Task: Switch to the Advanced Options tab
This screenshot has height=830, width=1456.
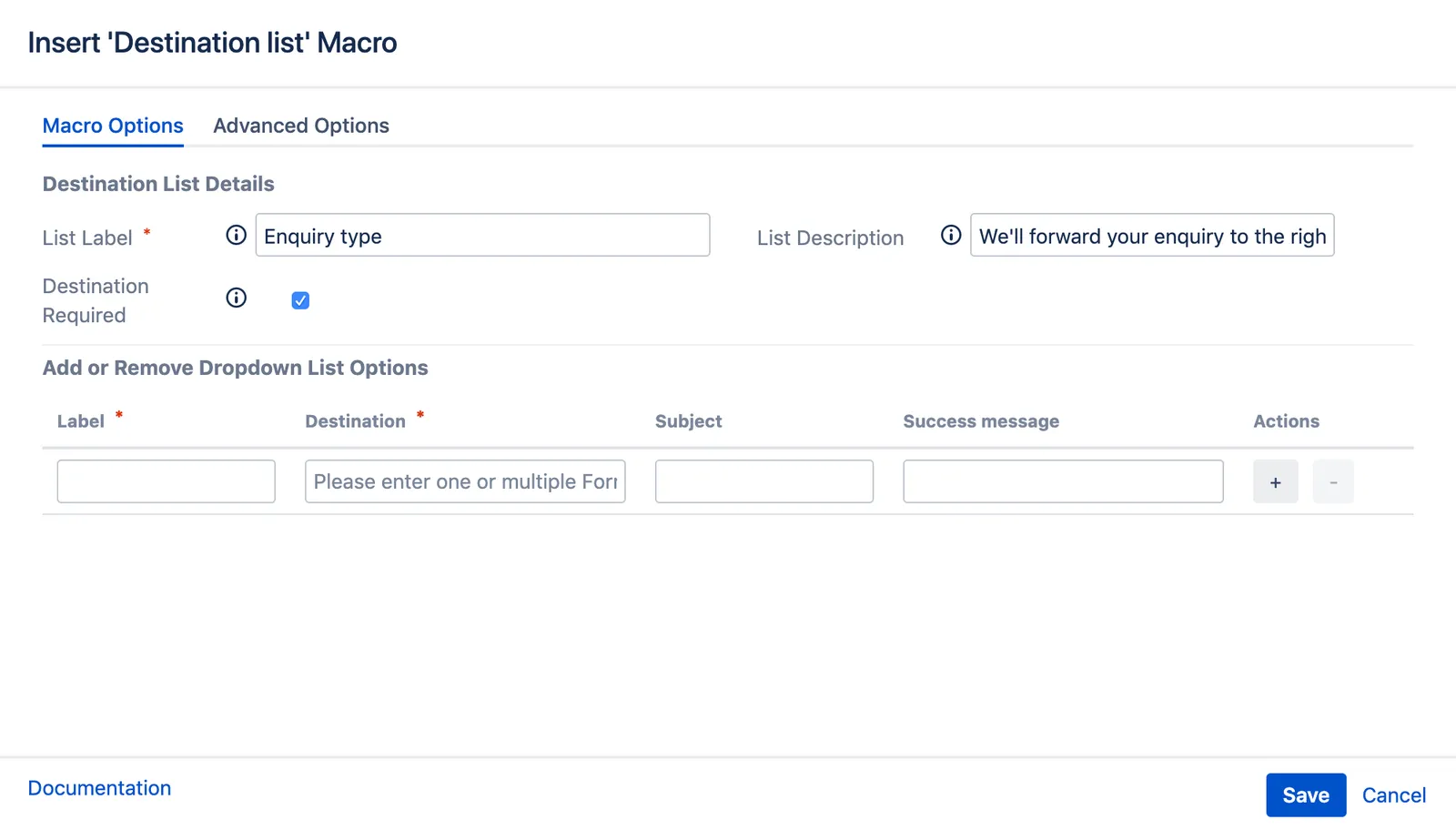Action: pos(301,126)
